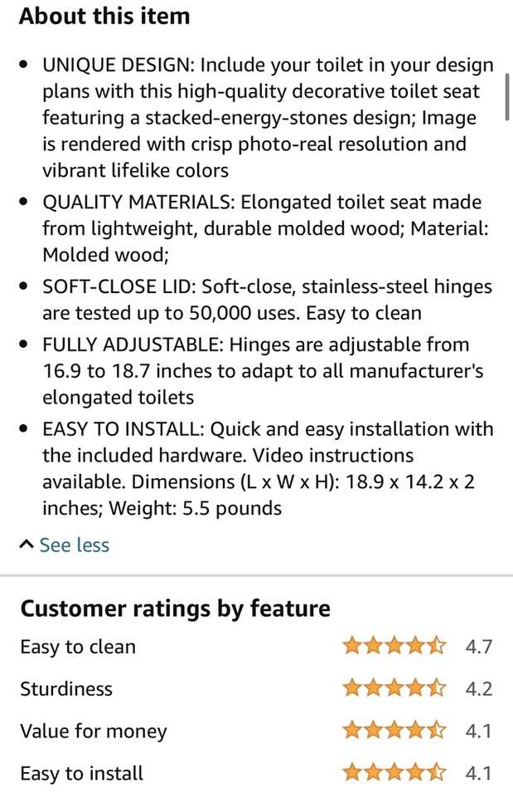Tap the FULLY ADJUSTABLE bullet point
This screenshot has height=797, width=513.
click(x=262, y=370)
